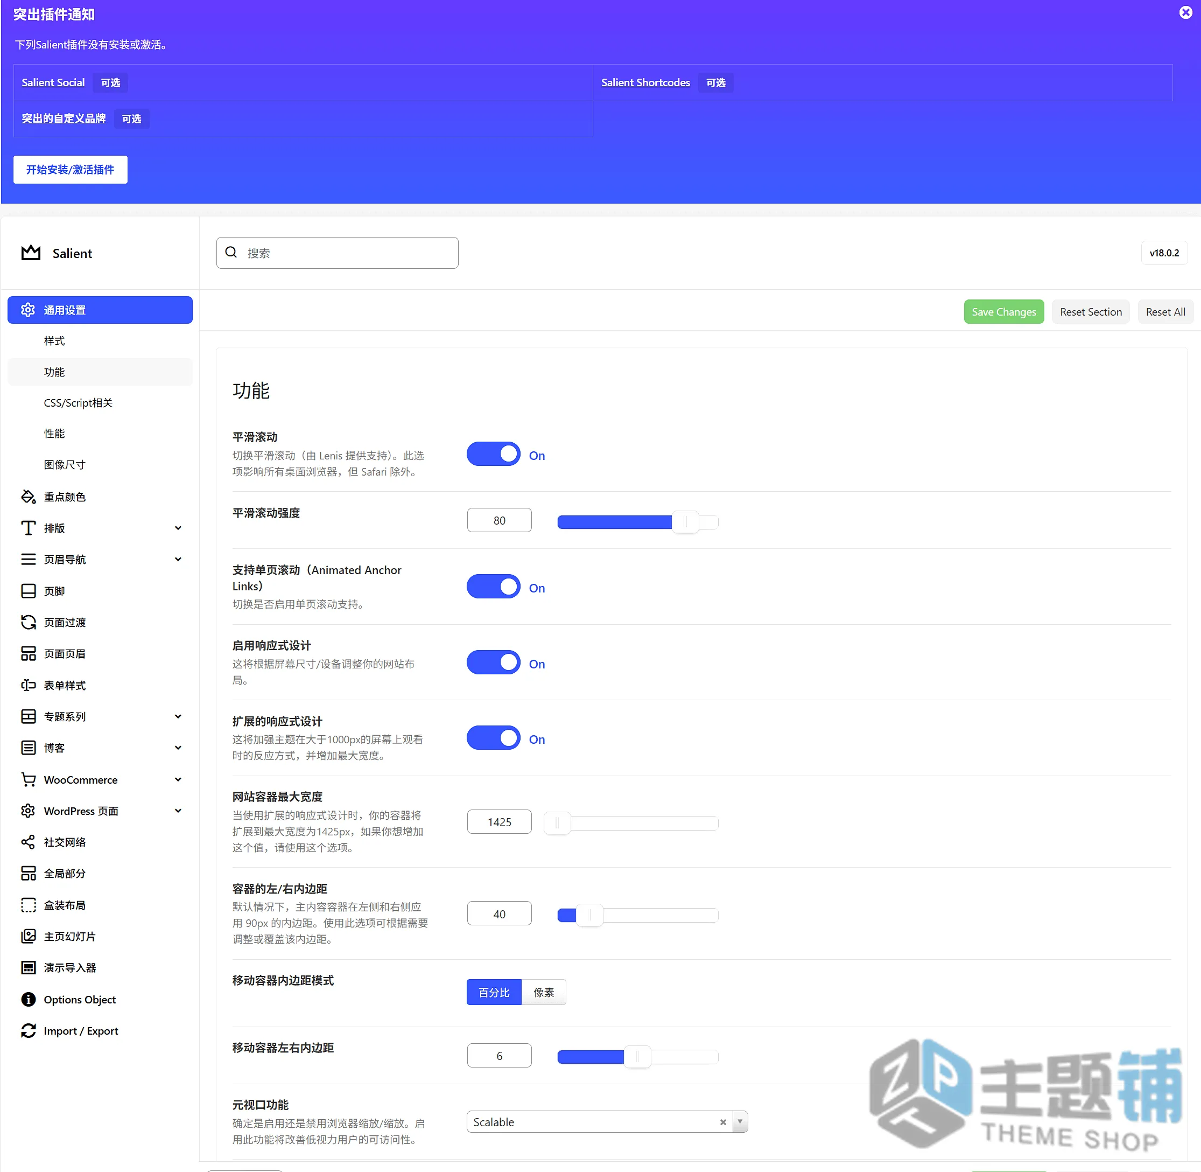This screenshot has width=1201, height=1172.
Task: Click the Scalable dropdown arrow
Action: pos(740,1122)
